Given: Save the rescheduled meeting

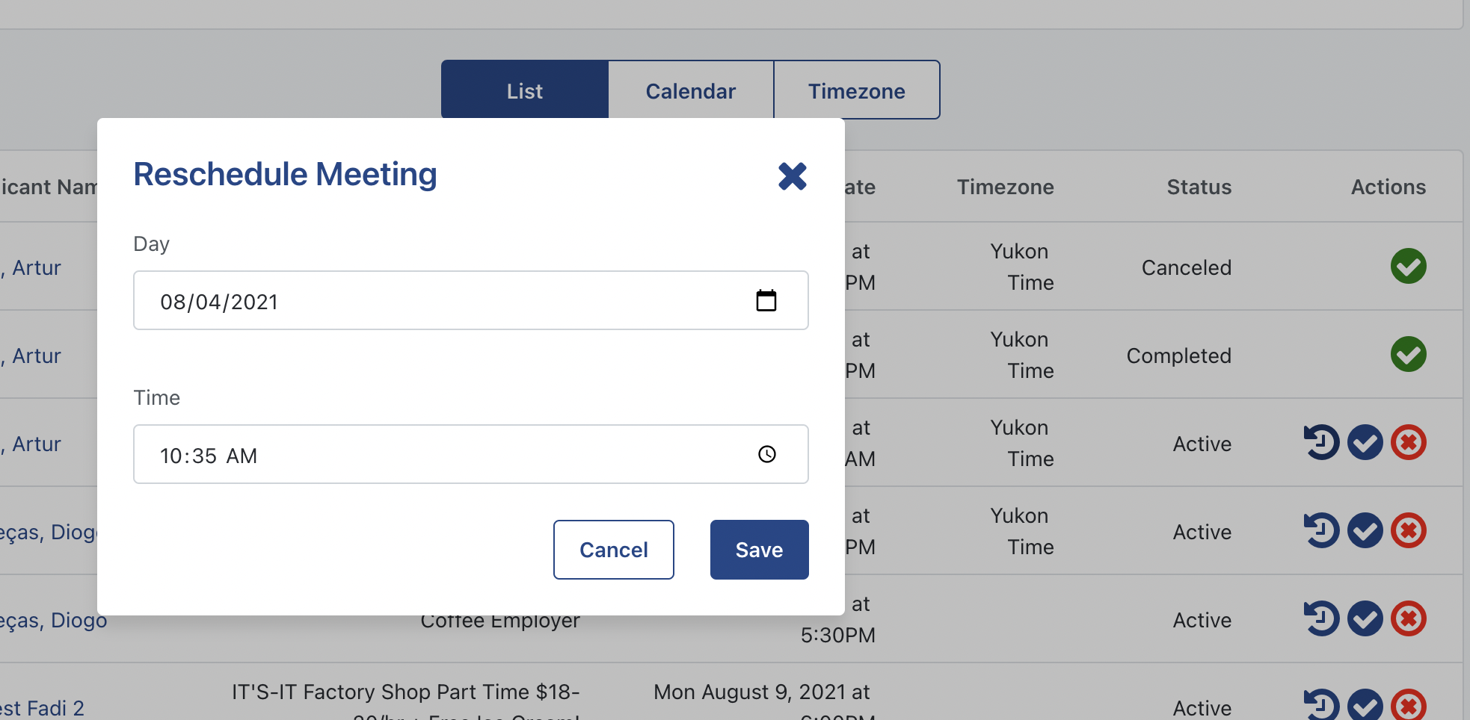Looking at the screenshot, I should [x=760, y=550].
